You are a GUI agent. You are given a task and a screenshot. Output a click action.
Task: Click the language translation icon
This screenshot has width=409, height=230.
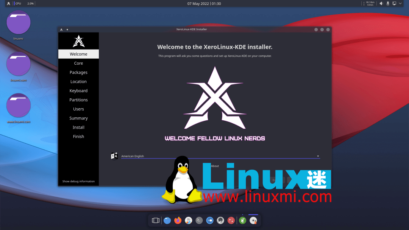[114, 156]
